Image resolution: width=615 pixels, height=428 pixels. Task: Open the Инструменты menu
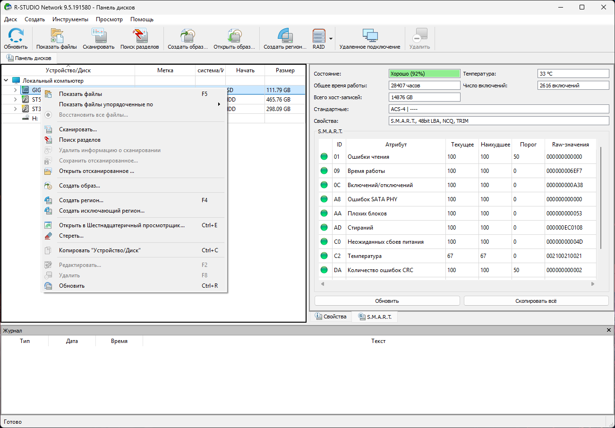70,19
